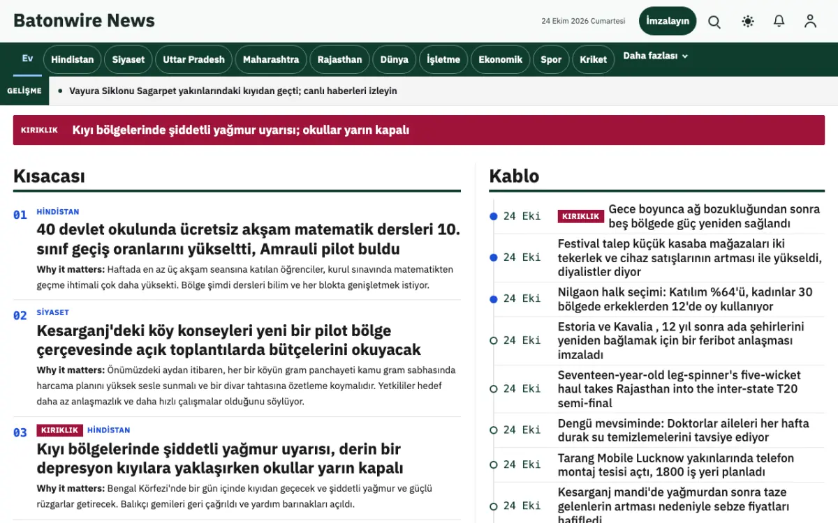Select the Ev navigation tab
Screen dimensions: 838x523
(x=27, y=59)
